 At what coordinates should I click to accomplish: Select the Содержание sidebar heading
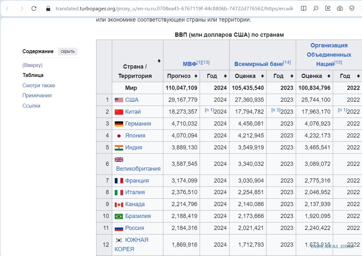[38, 51]
